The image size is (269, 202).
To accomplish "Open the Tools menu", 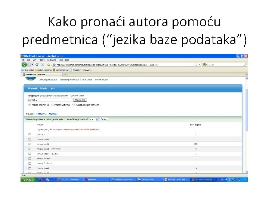I will click(x=61, y=60).
